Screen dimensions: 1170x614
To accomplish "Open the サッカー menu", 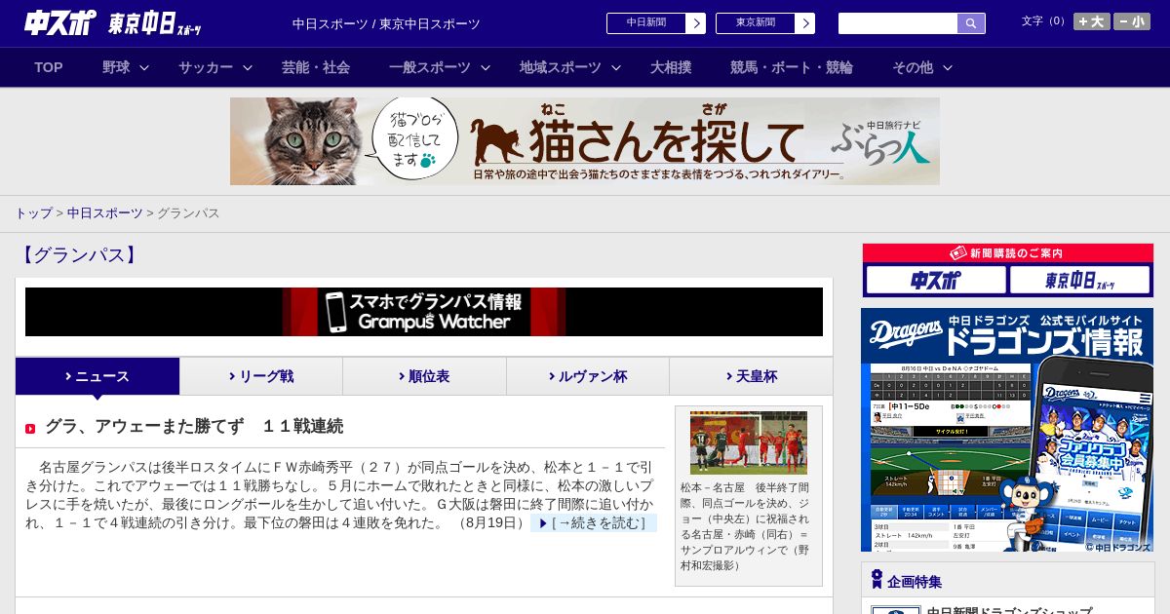I will 206,67.
